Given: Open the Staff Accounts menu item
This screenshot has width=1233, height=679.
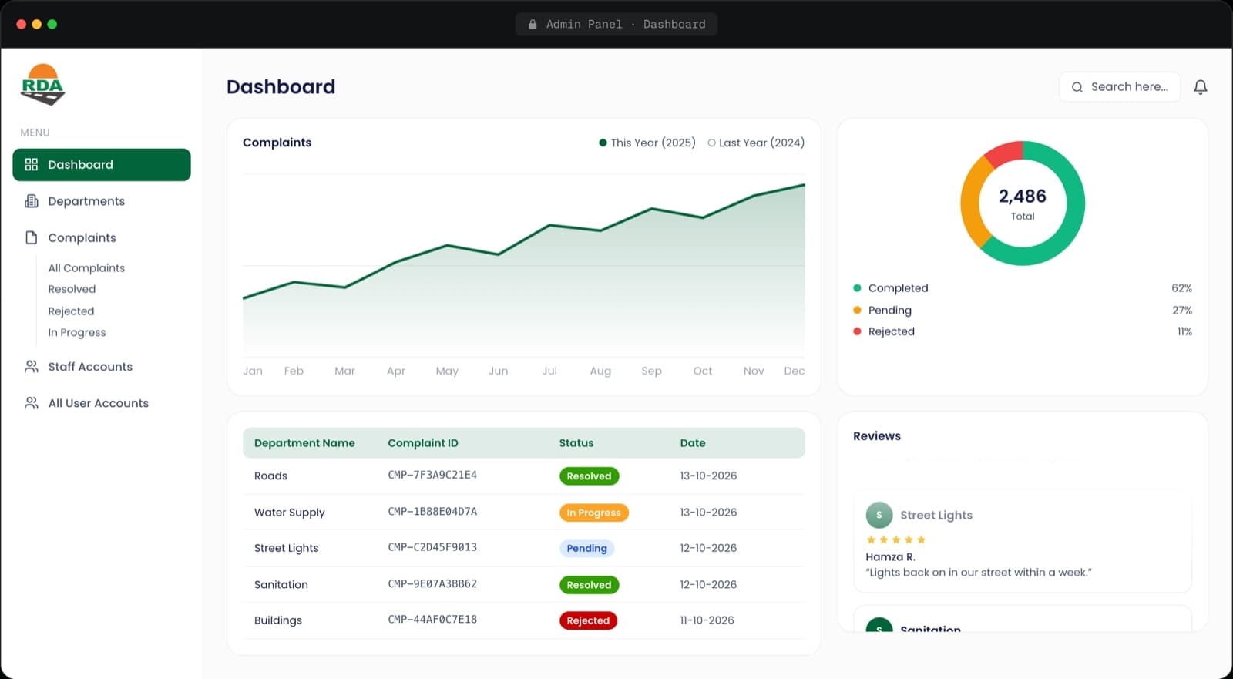Looking at the screenshot, I should 102,367.
